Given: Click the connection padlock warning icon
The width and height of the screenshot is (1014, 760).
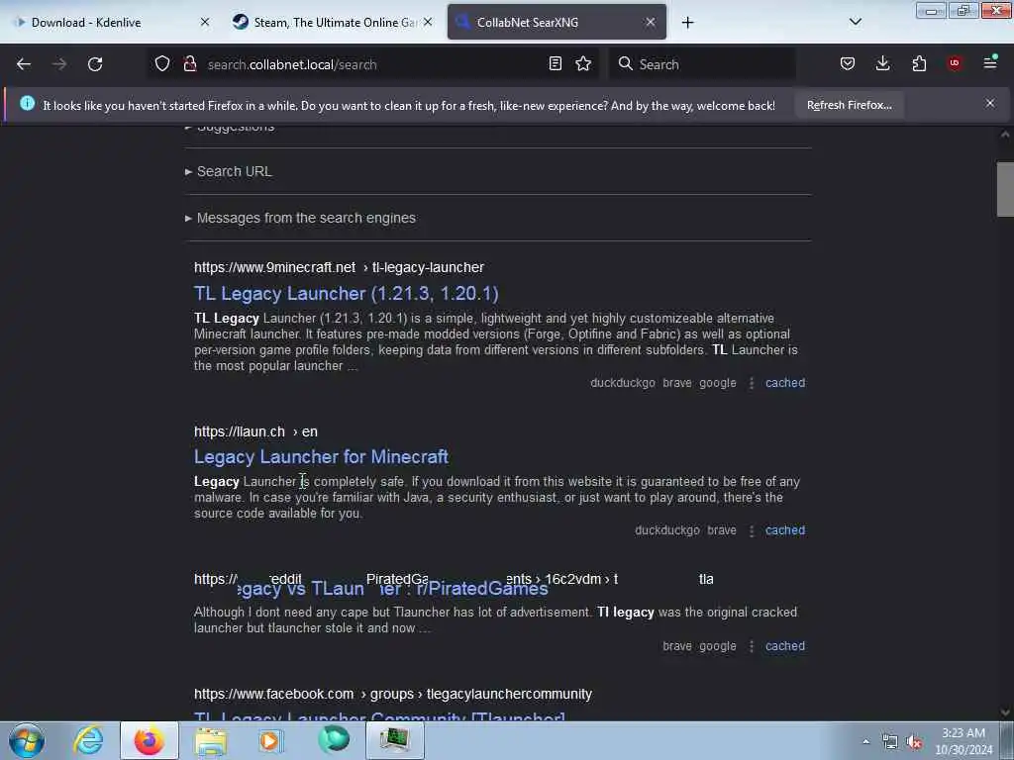Looking at the screenshot, I should (x=189, y=63).
